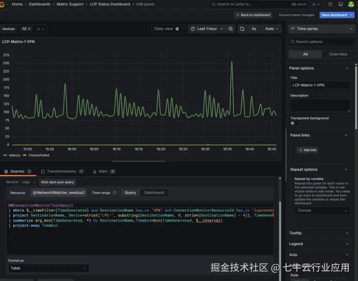Click the panel Title input field
This screenshot has width=358, height=281.
pyautogui.click(x=320, y=85)
